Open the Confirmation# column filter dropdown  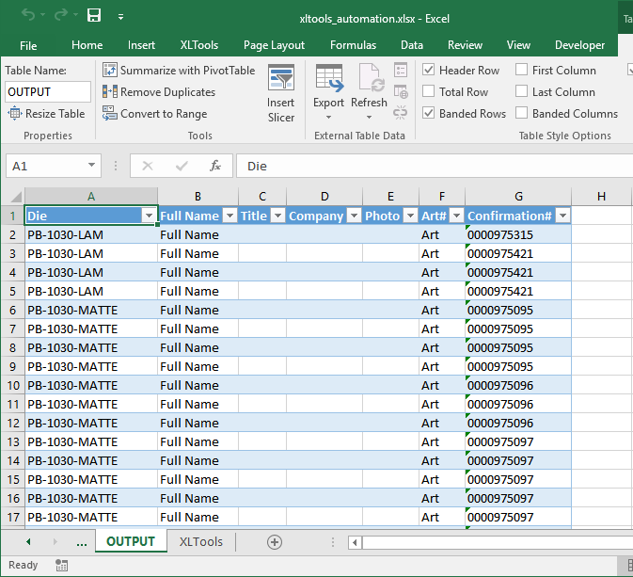coord(562,216)
